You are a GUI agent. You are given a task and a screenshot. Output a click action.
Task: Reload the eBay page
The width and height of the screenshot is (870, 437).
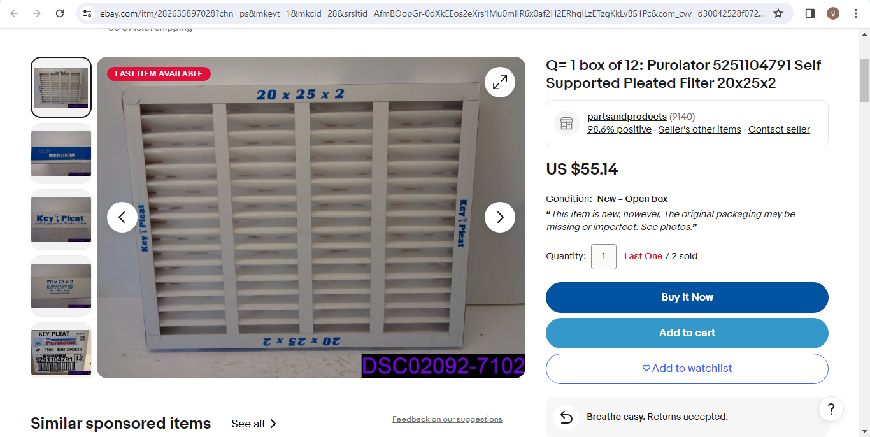[60, 13]
